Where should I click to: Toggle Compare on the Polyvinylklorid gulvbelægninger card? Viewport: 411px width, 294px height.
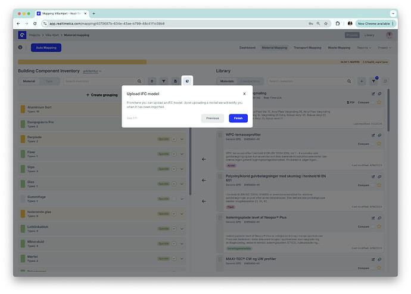pos(372,185)
